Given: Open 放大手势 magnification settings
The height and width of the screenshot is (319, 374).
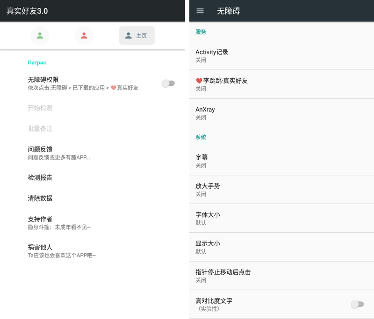Looking at the screenshot, I should 280,189.
